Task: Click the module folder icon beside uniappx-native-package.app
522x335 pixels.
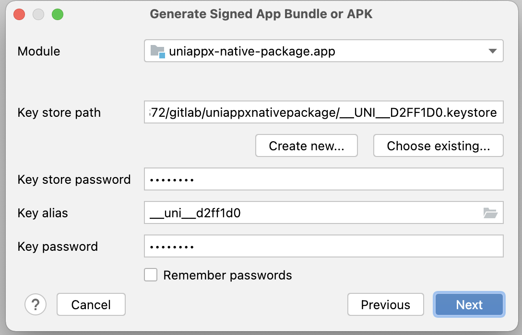Action: (157, 52)
